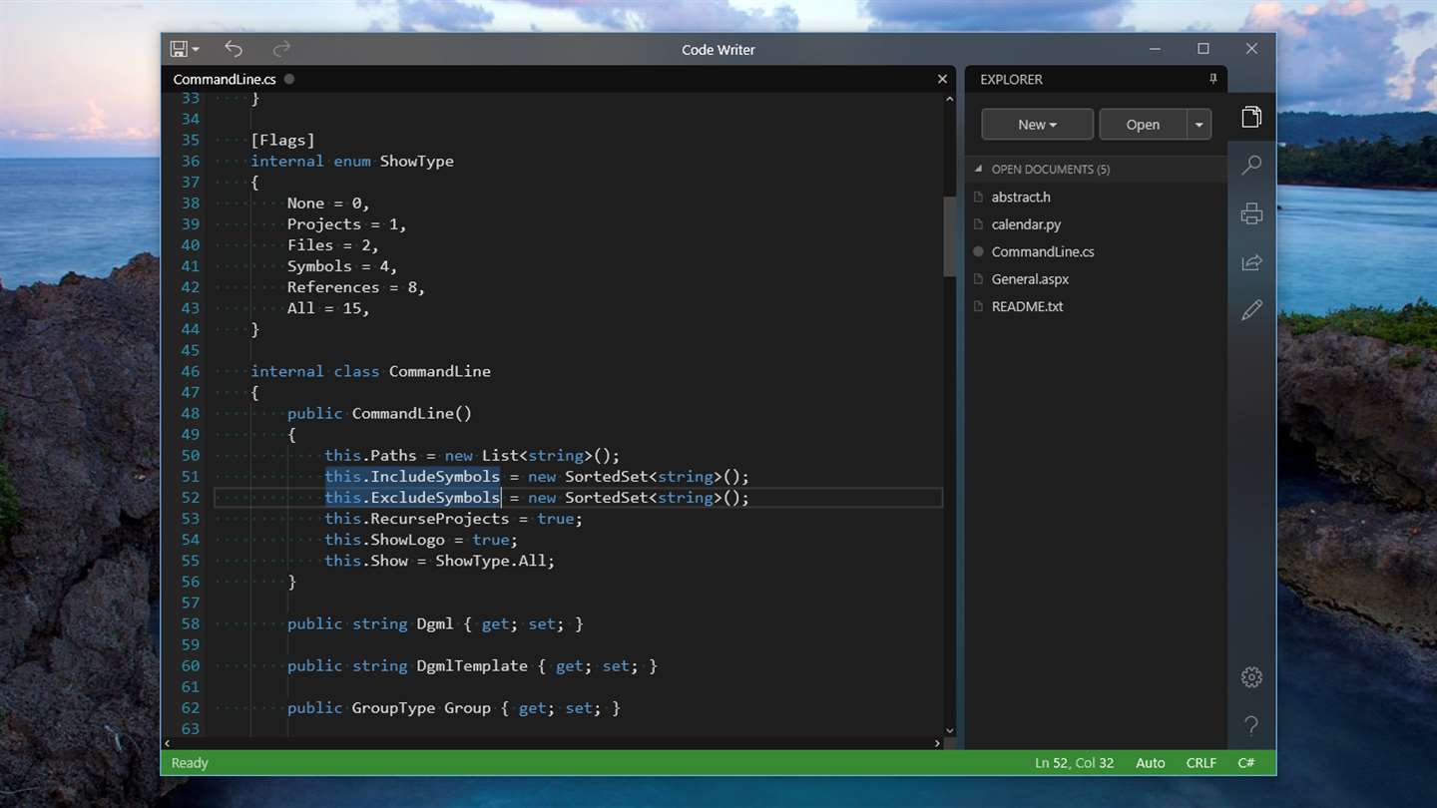The image size is (1437, 808).
Task: Click the horizontal scroll left arrow
Action: tap(167, 743)
